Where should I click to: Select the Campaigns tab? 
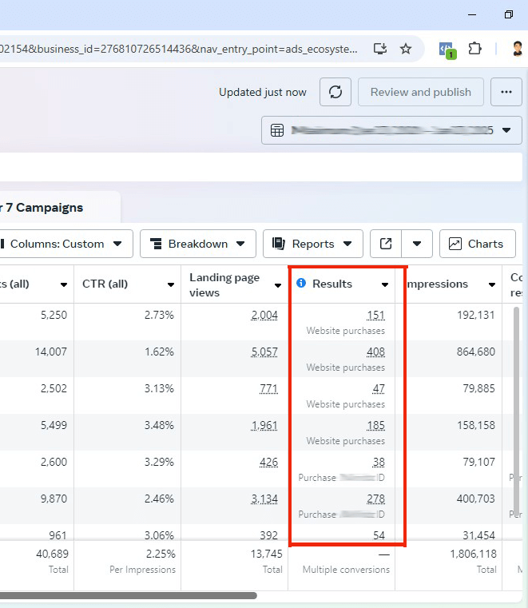48,208
